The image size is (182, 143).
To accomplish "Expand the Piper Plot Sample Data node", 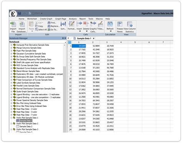I will tap(11, 51).
